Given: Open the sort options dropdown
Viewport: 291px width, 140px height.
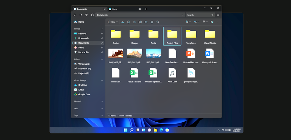Looking at the screenshot, I should coord(197,22).
